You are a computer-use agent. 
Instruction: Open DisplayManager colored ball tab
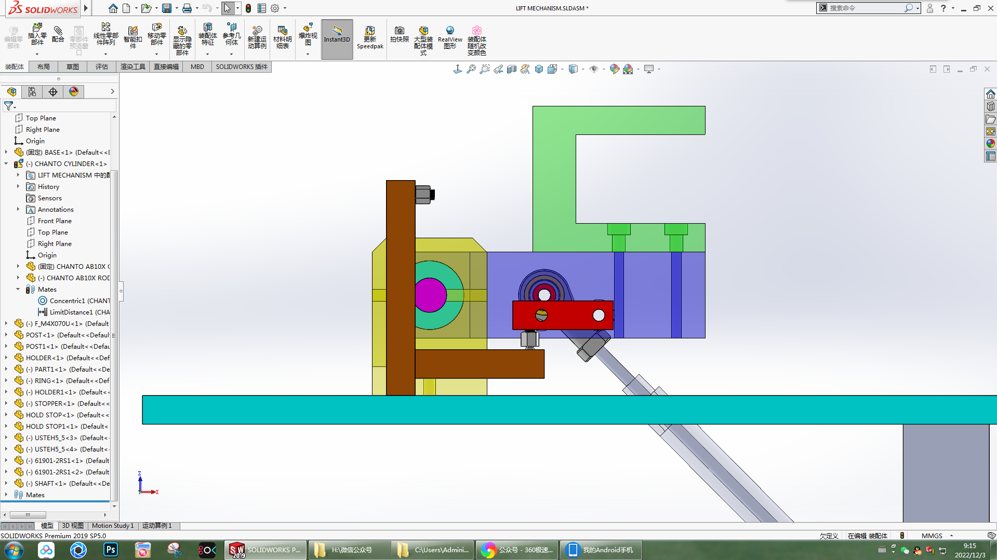74,92
